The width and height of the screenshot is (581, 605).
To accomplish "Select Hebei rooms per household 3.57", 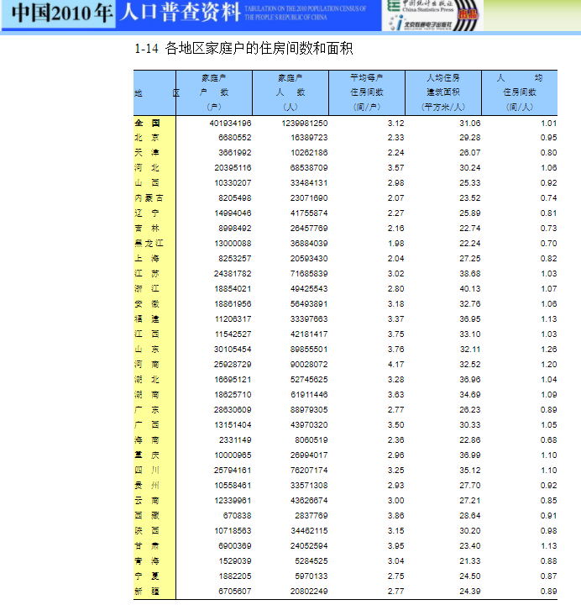I will [x=396, y=168].
